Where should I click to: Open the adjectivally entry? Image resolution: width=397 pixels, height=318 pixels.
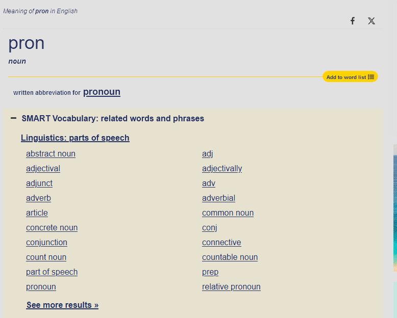(x=222, y=169)
